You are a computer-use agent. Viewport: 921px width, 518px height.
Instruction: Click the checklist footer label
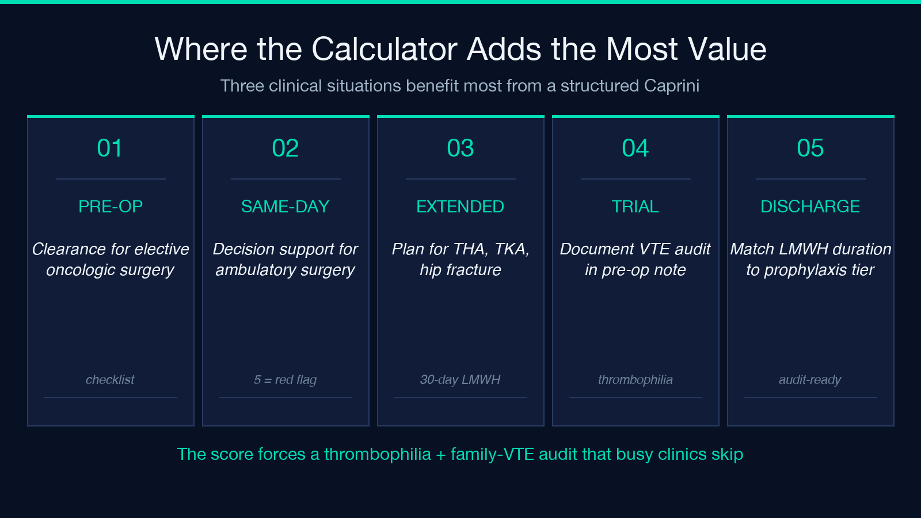110,380
